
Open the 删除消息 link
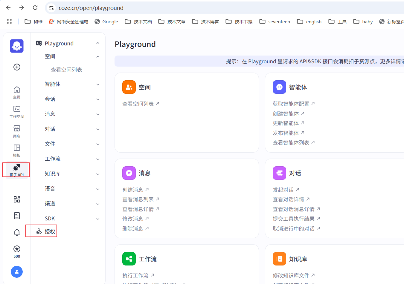click(135, 228)
